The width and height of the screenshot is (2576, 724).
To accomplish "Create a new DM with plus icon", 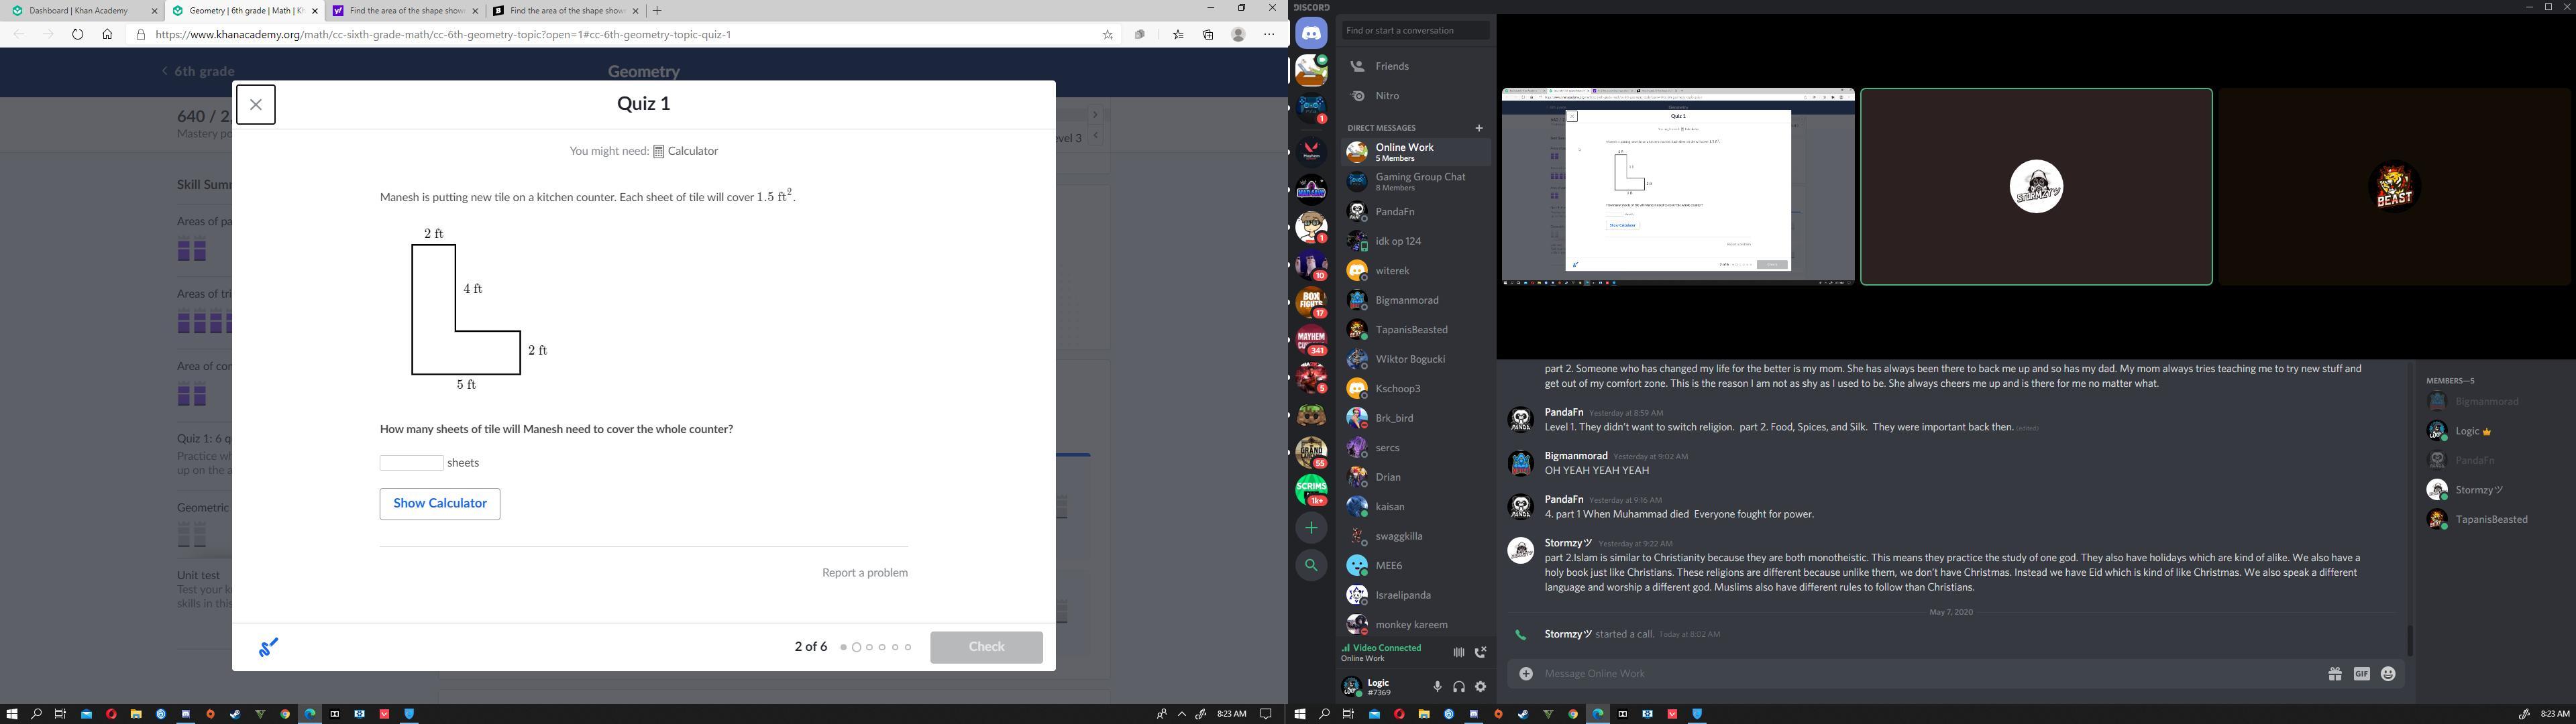I will (1479, 128).
